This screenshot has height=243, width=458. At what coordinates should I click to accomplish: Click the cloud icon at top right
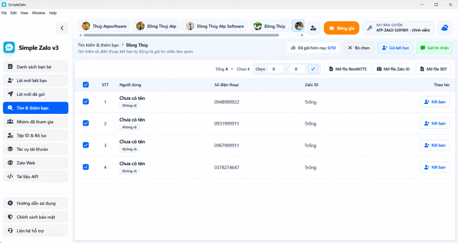click(x=445, y=28)
